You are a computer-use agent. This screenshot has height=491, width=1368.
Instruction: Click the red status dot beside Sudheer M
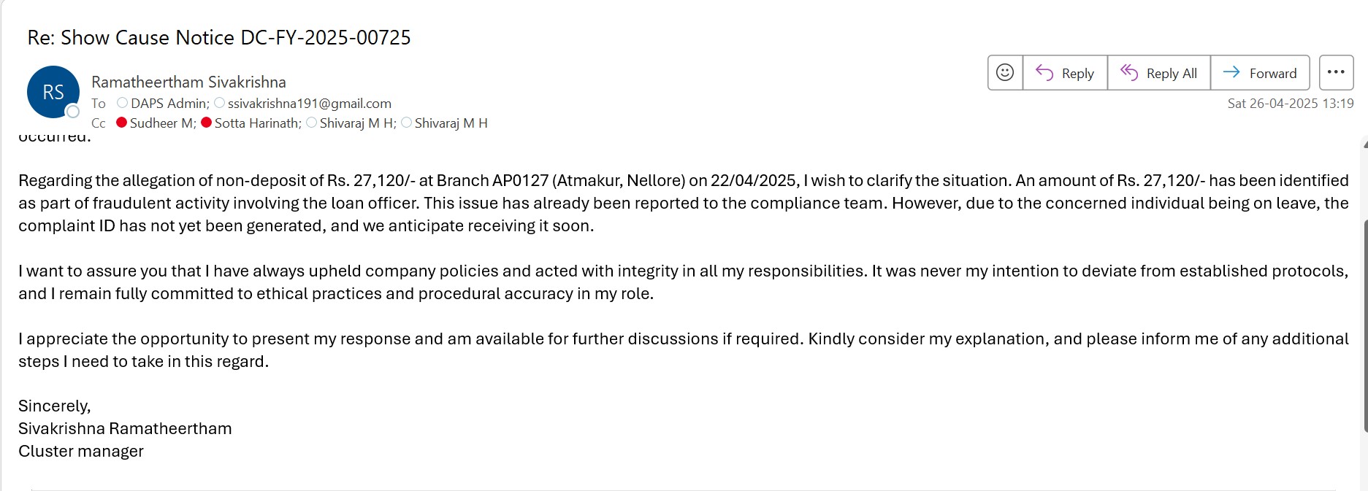122,123
